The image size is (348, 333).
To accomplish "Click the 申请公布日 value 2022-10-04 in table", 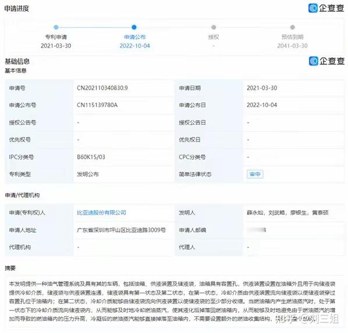I will 262,105.
